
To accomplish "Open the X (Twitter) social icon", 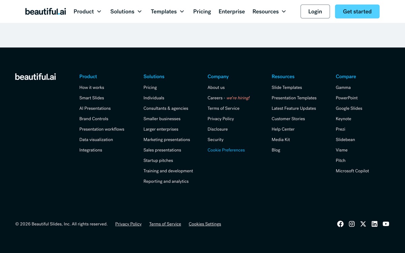I will [x=363, y=224].
